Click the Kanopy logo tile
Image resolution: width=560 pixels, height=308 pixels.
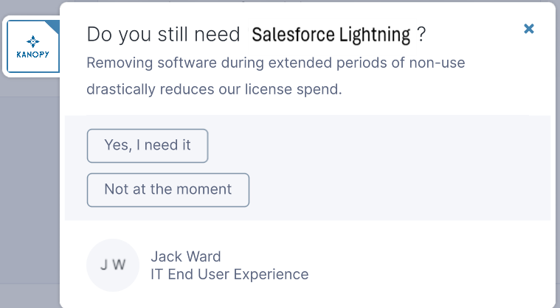(x=32, y=46)
